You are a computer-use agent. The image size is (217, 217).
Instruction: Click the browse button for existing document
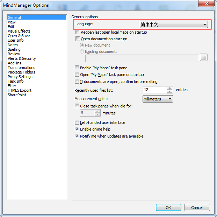(x=203, y=58)
